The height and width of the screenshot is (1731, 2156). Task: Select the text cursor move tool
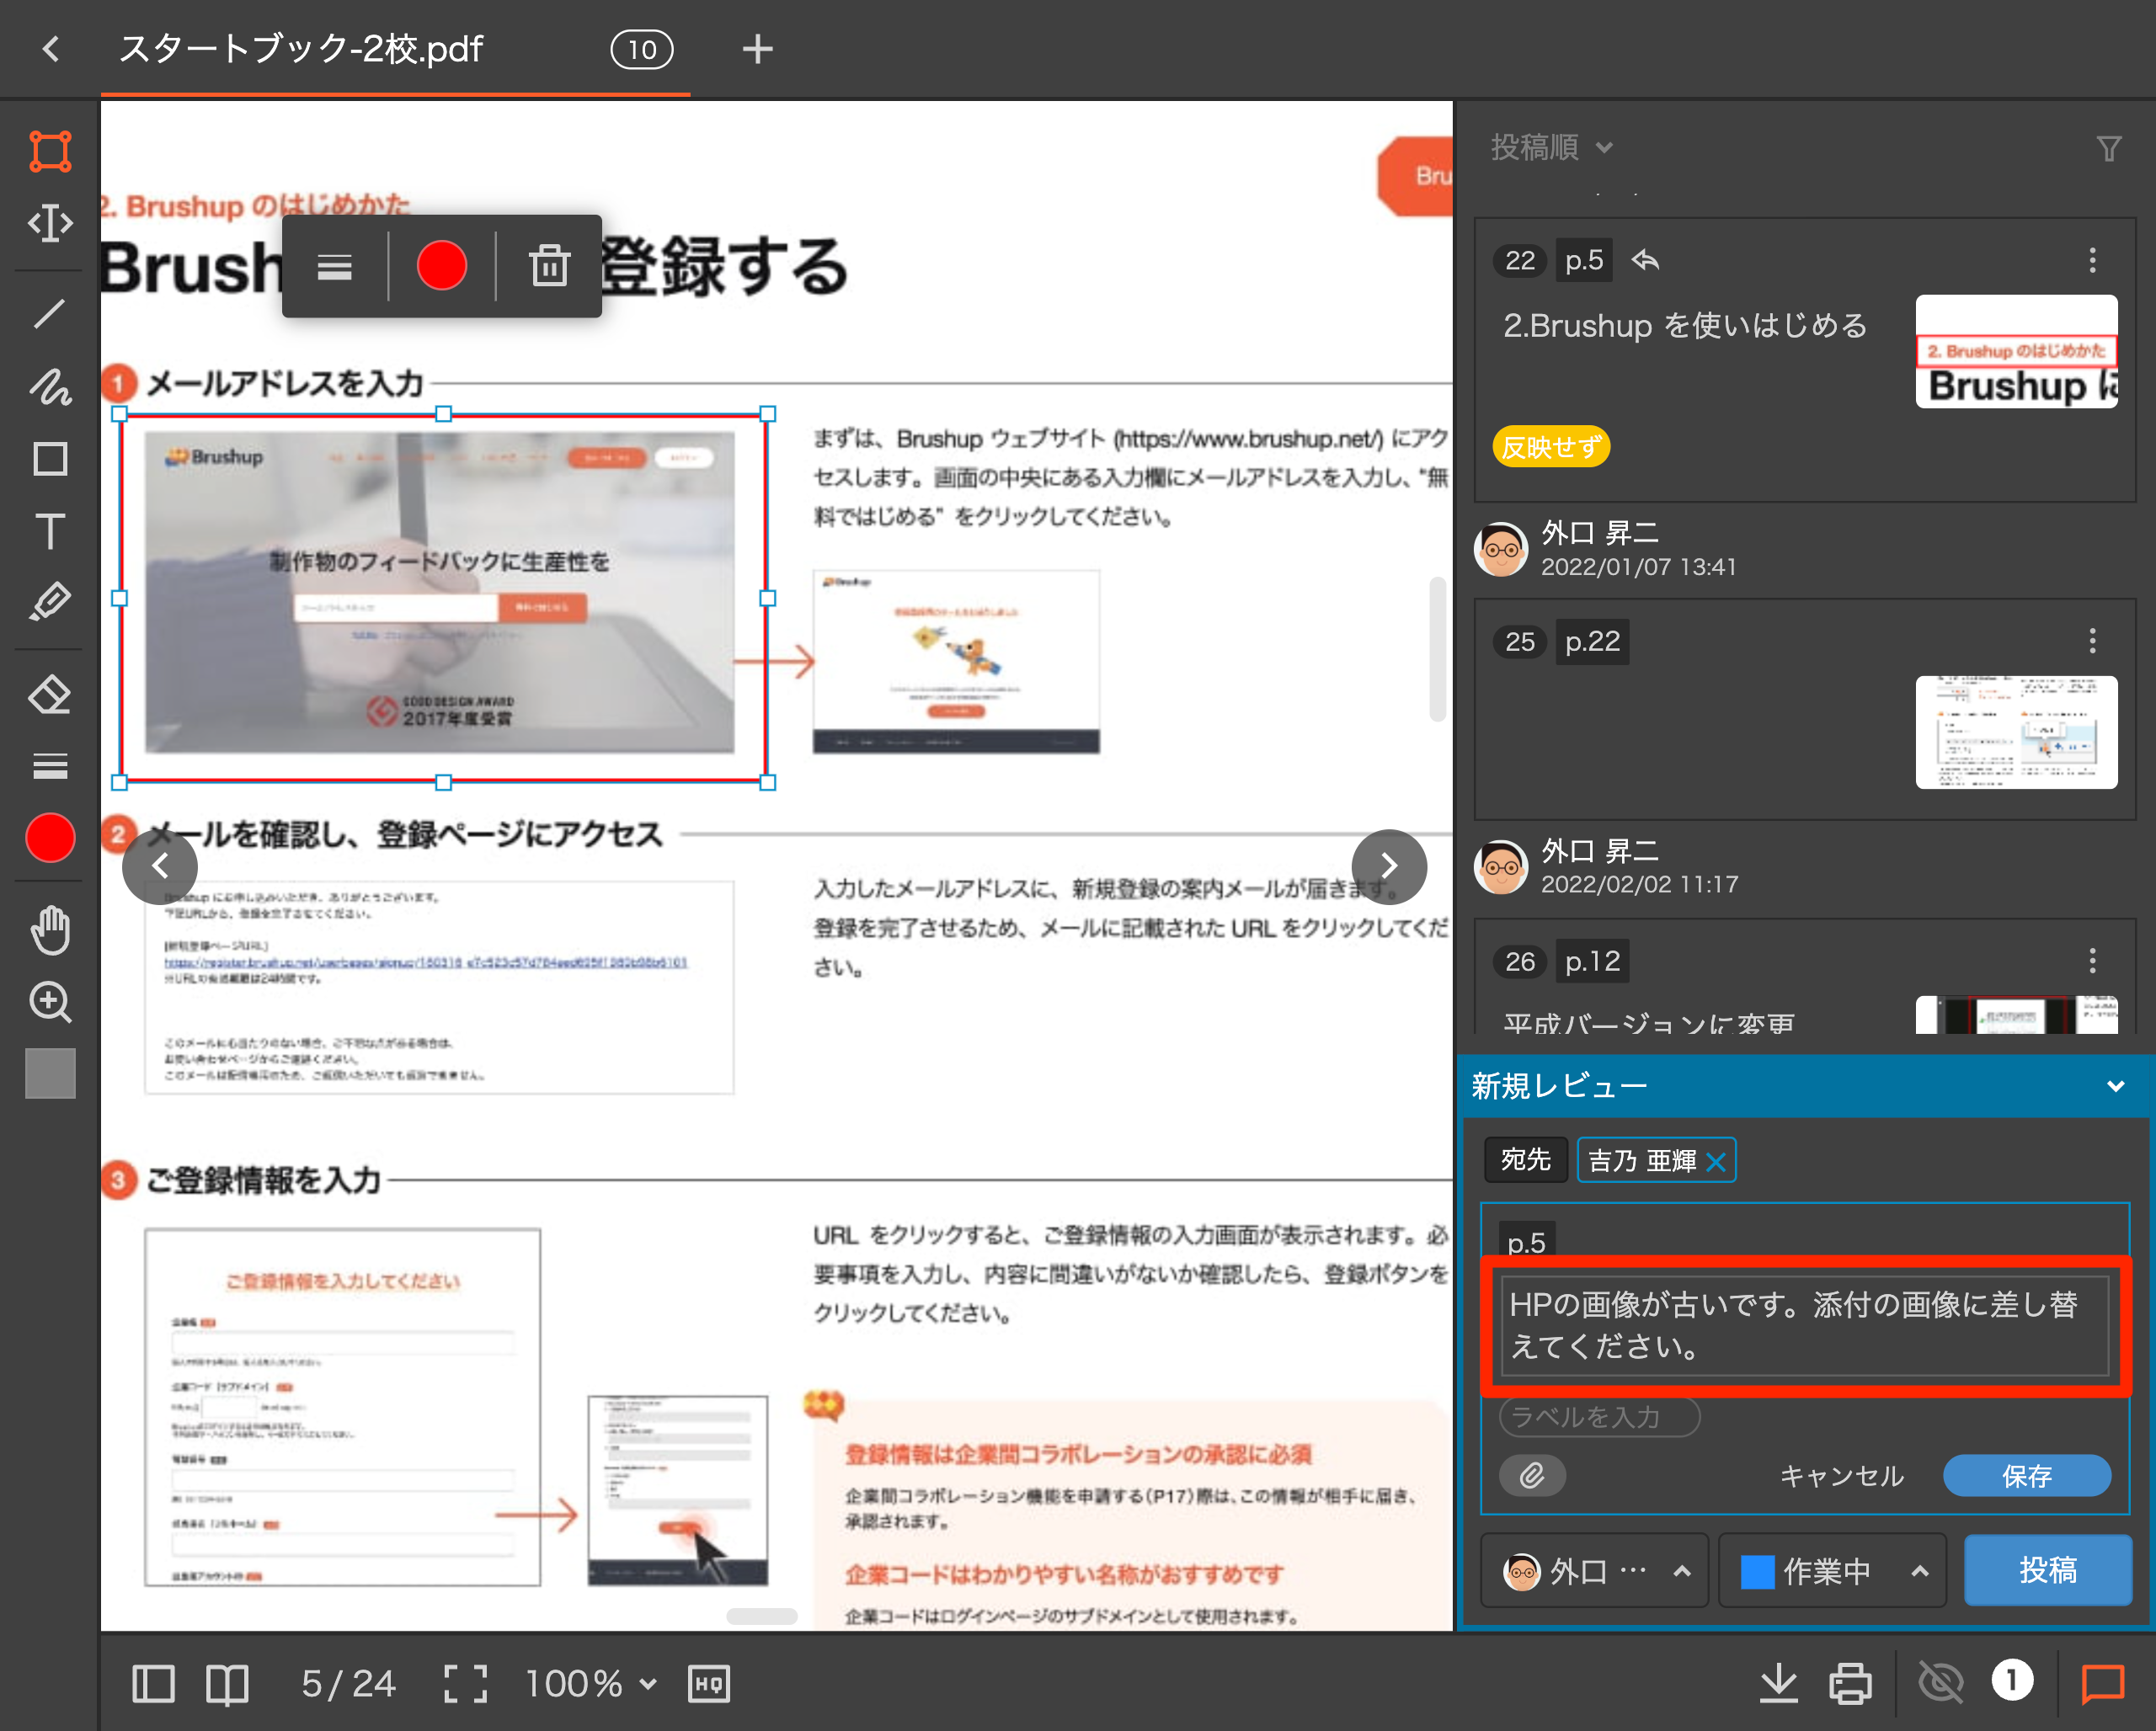click(x=50, y=222)
